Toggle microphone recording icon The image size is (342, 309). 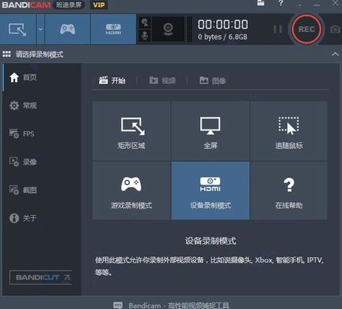click(145, 36)
